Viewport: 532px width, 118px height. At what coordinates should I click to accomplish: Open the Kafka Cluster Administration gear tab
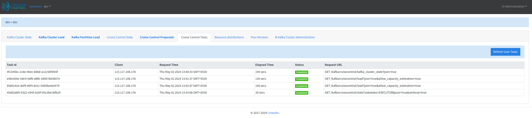[x=295, y=37]
